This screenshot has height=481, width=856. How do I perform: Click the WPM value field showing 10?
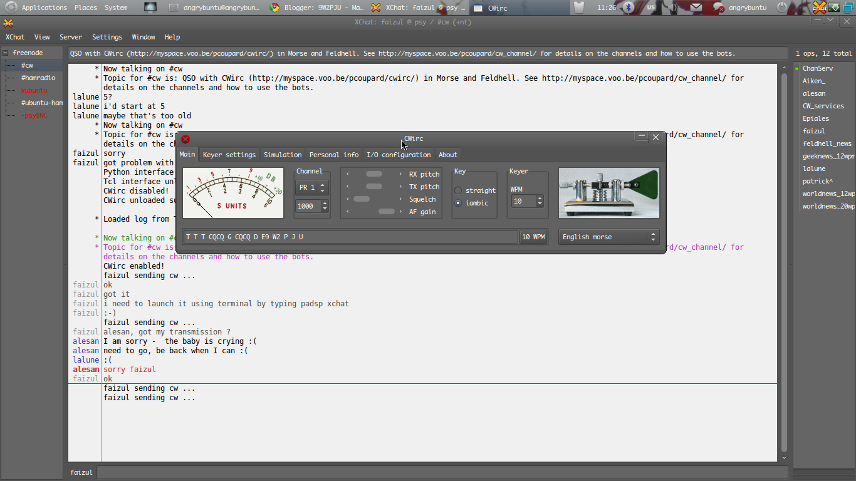coord(523,201)
